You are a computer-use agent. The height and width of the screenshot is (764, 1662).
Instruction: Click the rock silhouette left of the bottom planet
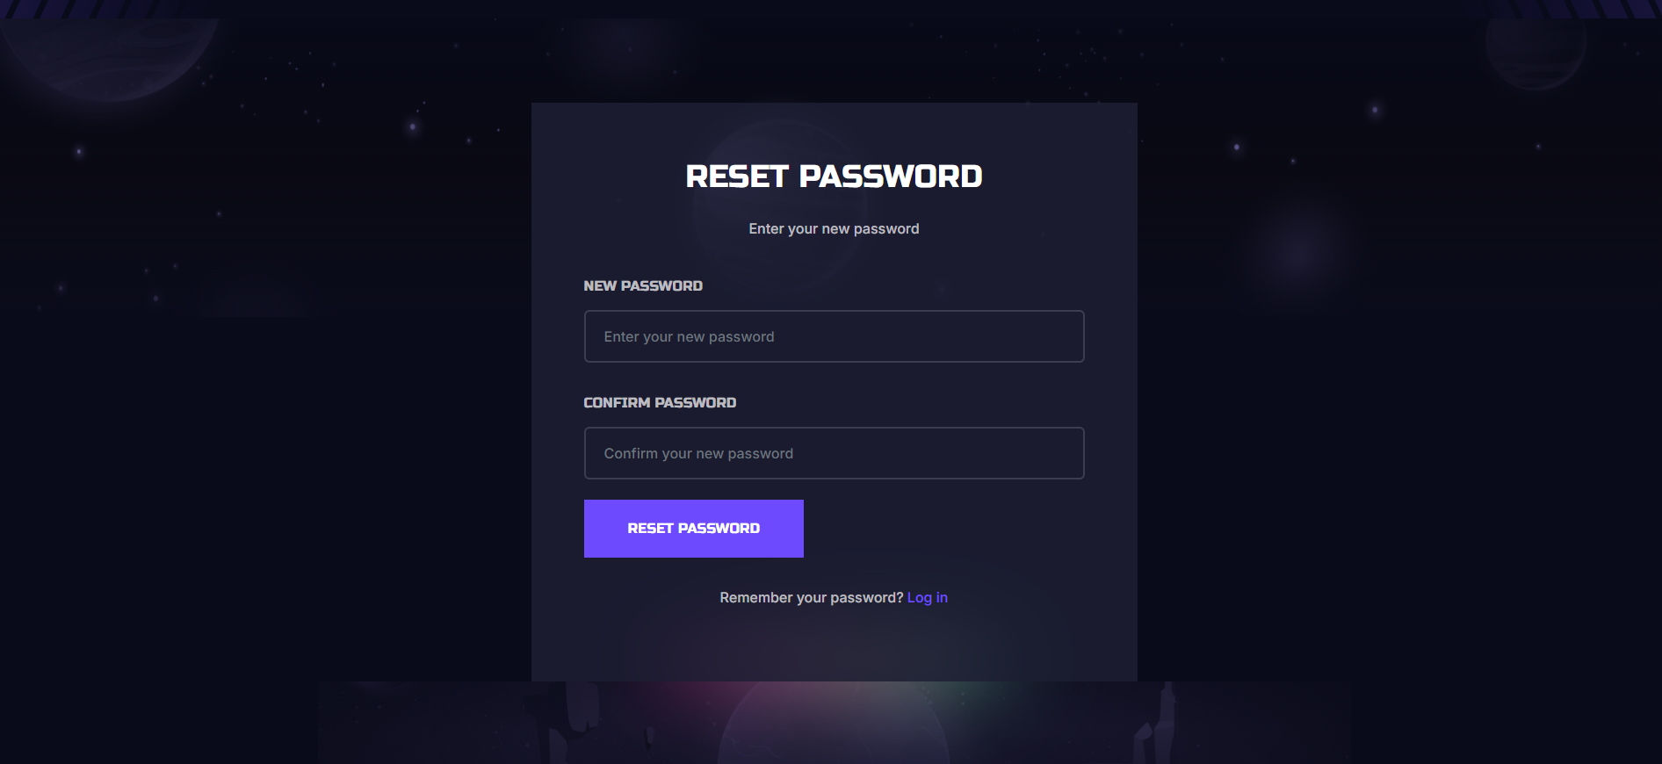[x=569, y=720]
